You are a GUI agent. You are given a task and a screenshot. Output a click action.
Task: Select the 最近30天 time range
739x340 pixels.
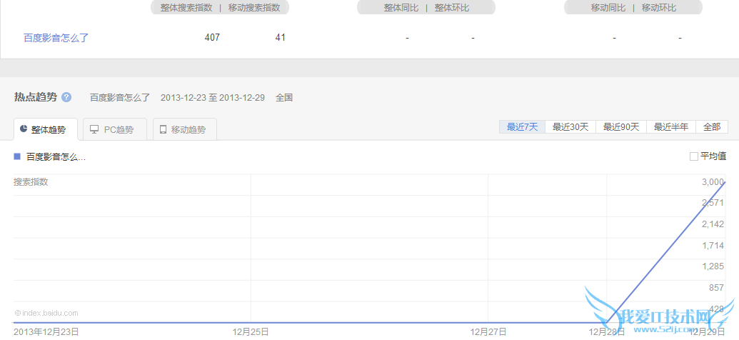[570, 127]
